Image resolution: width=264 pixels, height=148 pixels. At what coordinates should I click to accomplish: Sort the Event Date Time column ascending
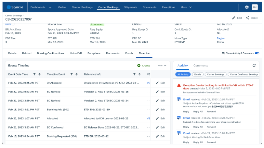click(39, 74)
